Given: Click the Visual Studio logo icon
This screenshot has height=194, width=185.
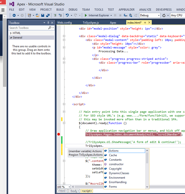Looking at the screenshot, I should [12, 4].
